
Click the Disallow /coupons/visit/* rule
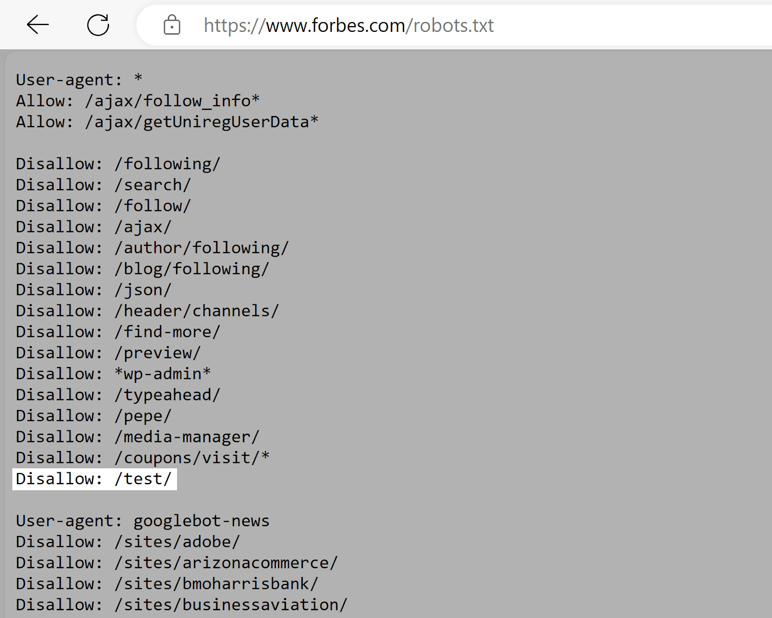point(142,457)
